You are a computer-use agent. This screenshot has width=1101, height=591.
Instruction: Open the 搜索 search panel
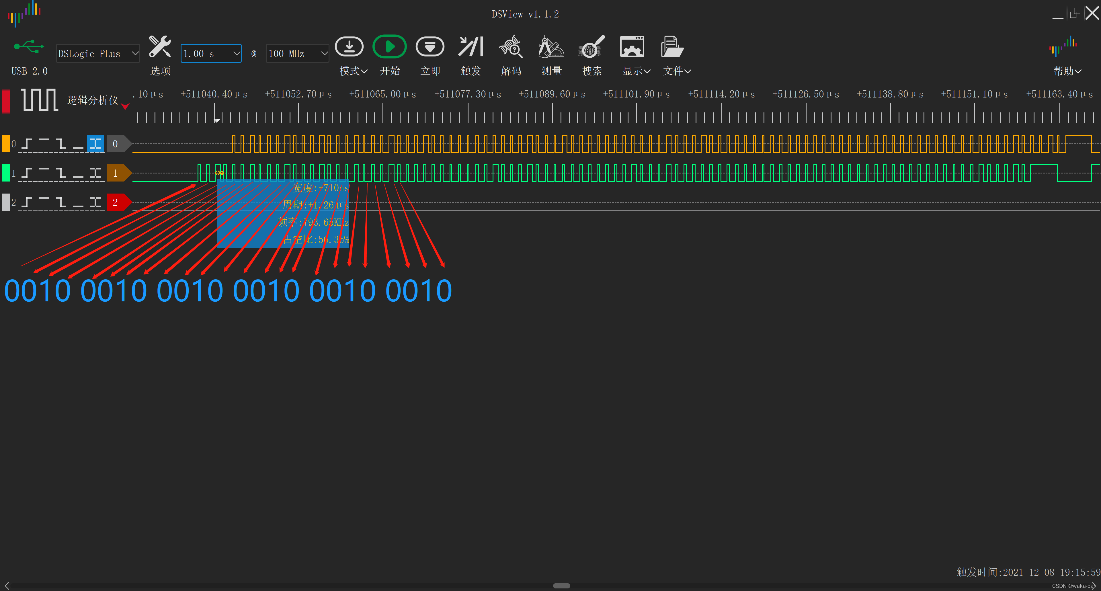click(592, 47)
